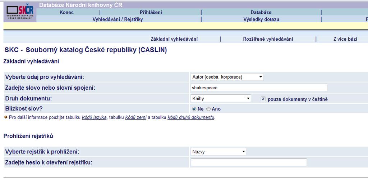The width and height of the screenshot is (368, 179).
Task: Open Výsledky dotazu
Action: [x=261, y=19]
